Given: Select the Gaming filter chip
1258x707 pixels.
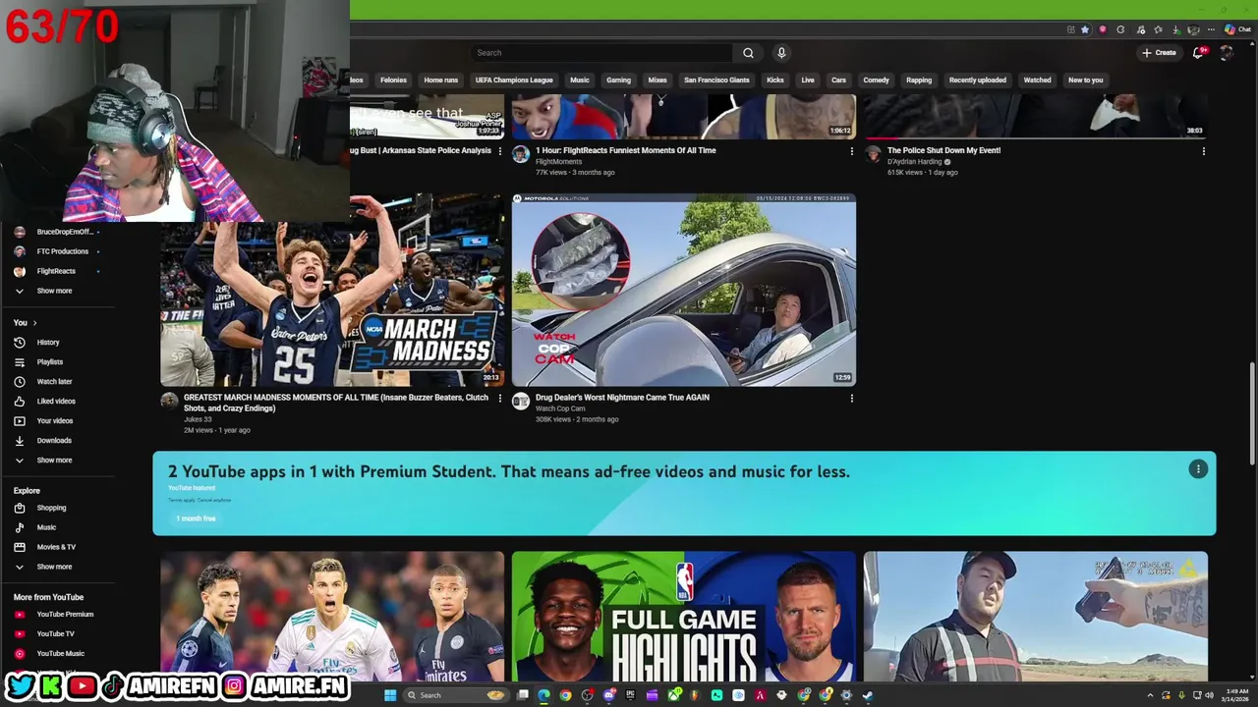Looking at the screenshot, I should [618, 80].
